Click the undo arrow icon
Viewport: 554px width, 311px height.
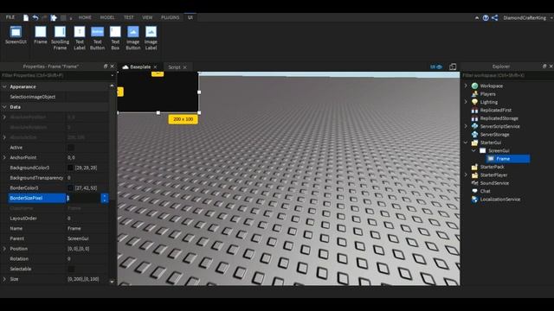click(35, 17)
